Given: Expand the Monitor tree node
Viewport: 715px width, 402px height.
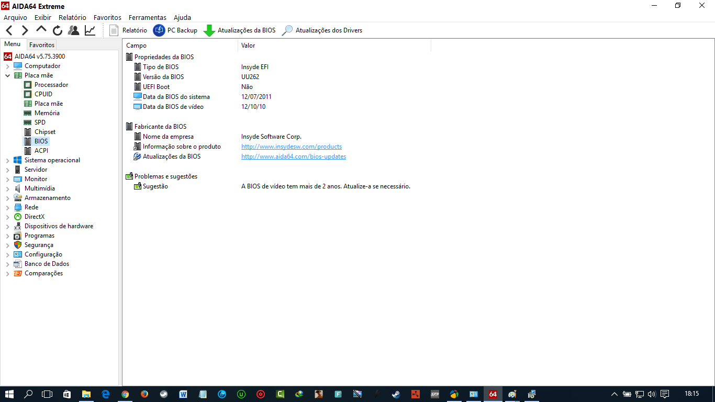Looking at the screenshot, I should pyautogui.click(x=7, y=179).
